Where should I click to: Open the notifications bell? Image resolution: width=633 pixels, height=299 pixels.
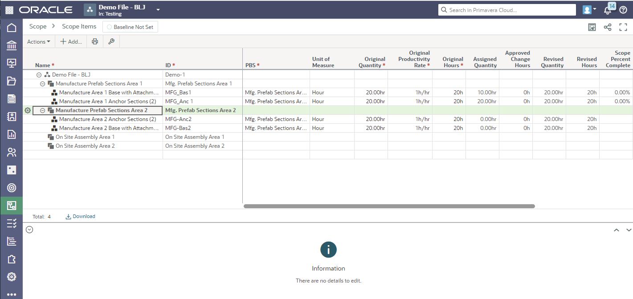tap(607, 10)
